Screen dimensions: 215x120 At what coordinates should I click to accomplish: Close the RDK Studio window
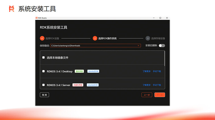point(167,18)
